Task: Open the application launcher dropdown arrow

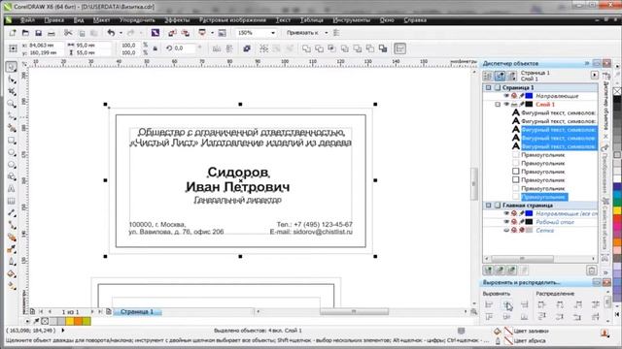Action: (x=212, y=33)
